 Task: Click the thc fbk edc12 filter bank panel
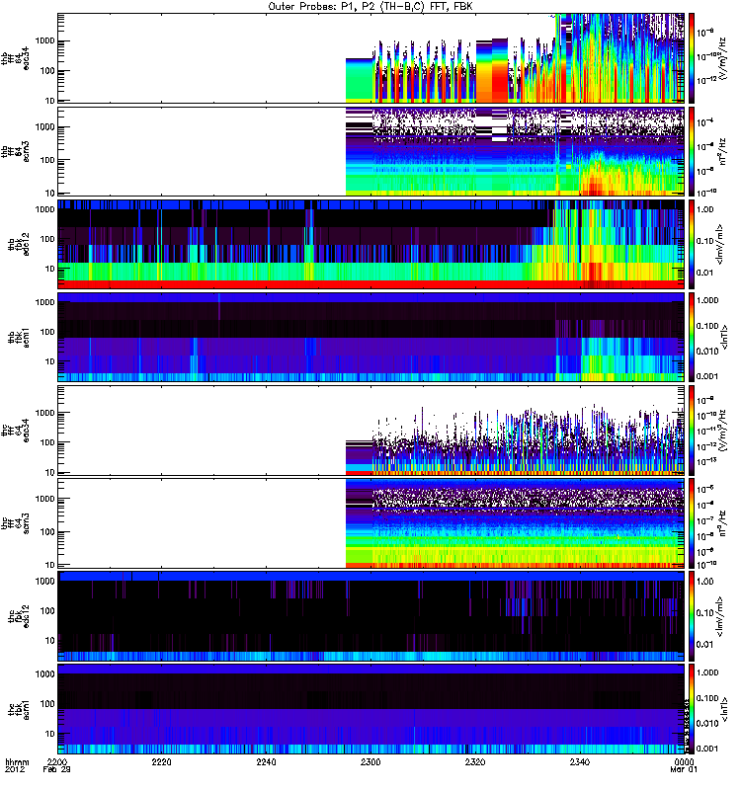coord(370,615)
